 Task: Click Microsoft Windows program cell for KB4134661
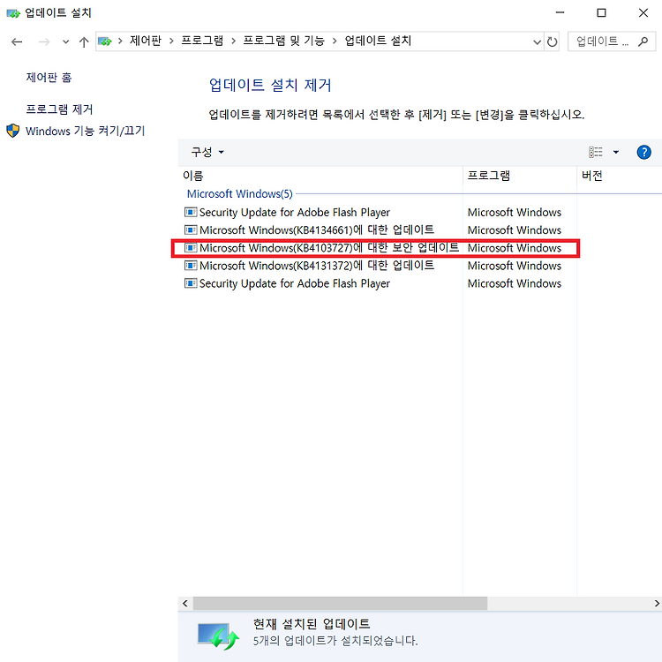point(515,230)
